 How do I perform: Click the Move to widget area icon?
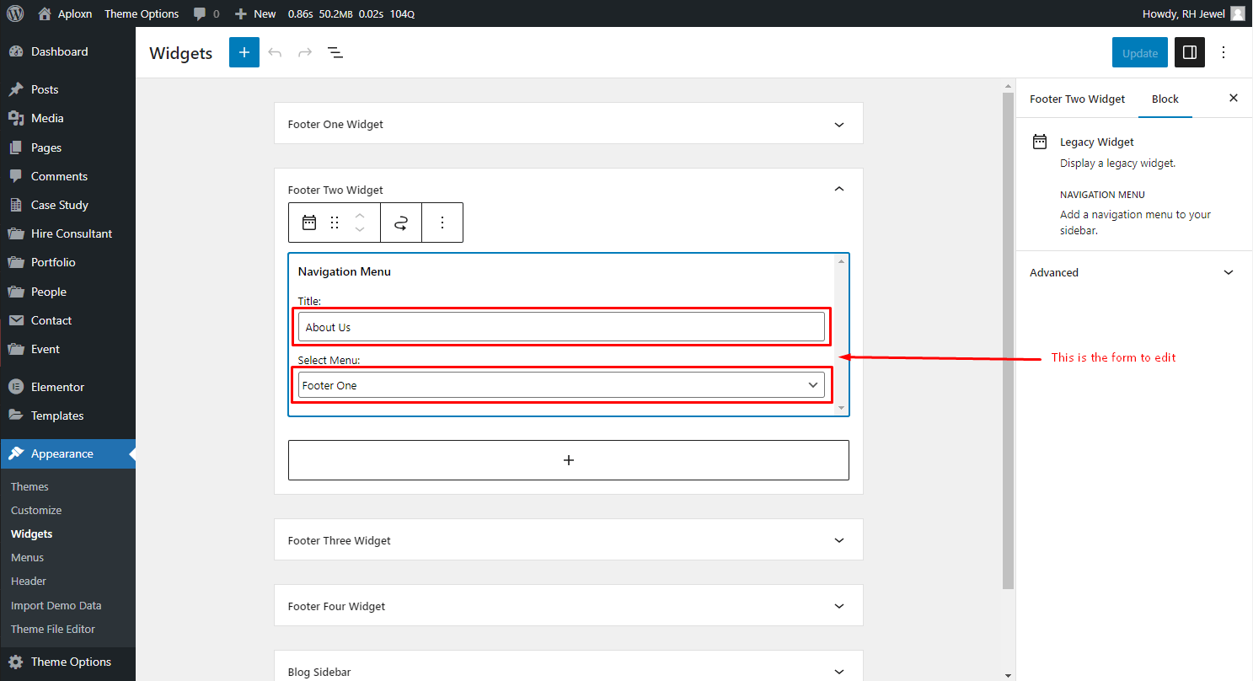point(401,223)
